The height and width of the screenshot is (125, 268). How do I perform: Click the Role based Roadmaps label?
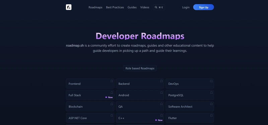click(x=140, y=68)
